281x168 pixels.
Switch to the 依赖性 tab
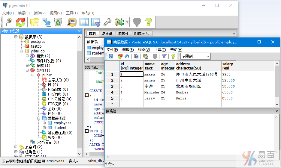click(123, 34)
